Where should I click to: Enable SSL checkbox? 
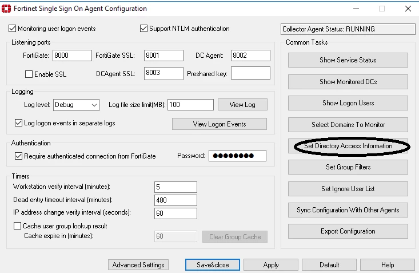29,74
